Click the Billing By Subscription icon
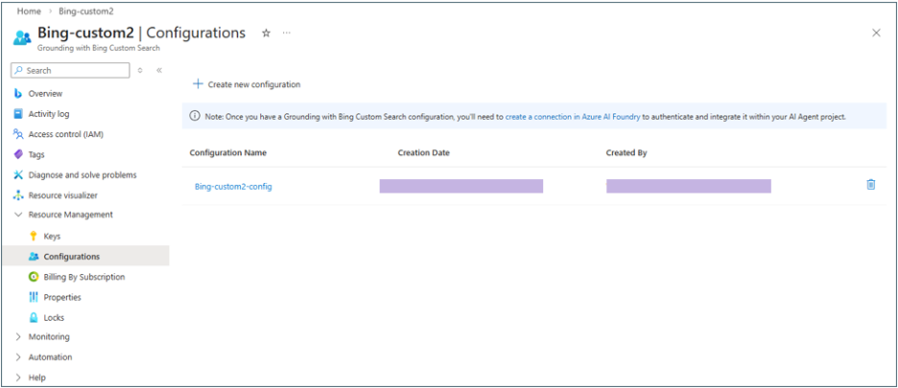Screen dimensions: 898x388 pos(34,277)
